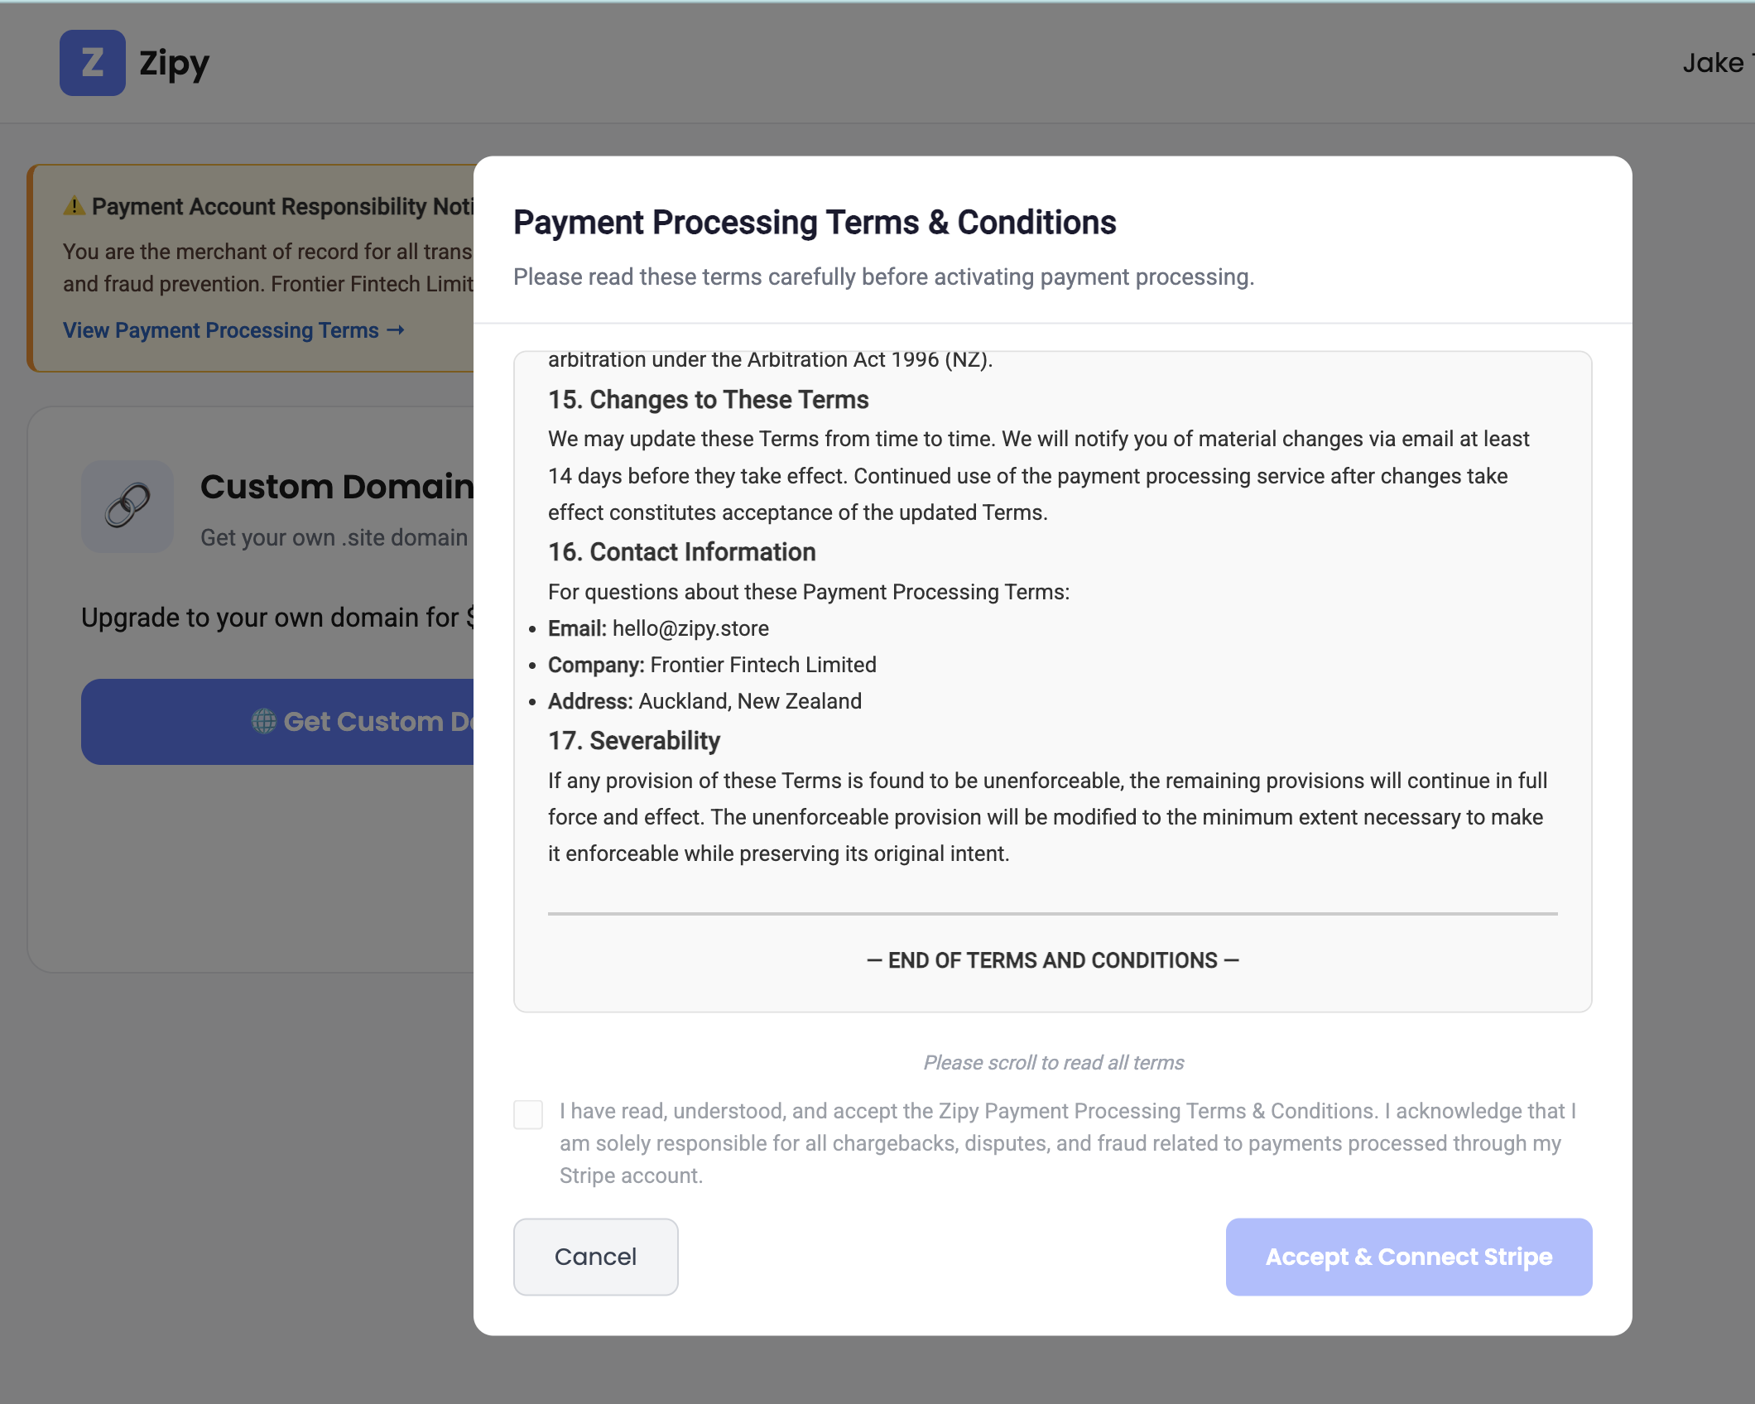The image size is (1755, 1404).
Task: Click the END OF TERMS AND CONDITIONS marker
Action: (x=1052, y=960)
